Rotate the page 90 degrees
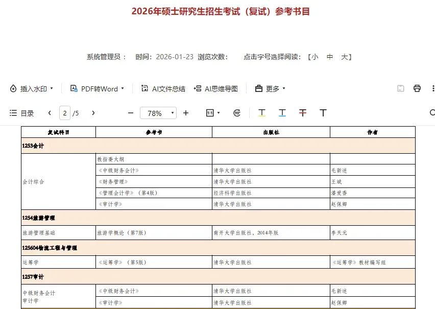The width and height of the screenshot is (435, 309). tap(237, 113)
